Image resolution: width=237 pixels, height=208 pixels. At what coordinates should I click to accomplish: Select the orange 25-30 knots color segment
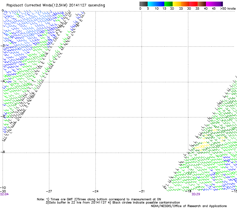click(x=185, y=4)
